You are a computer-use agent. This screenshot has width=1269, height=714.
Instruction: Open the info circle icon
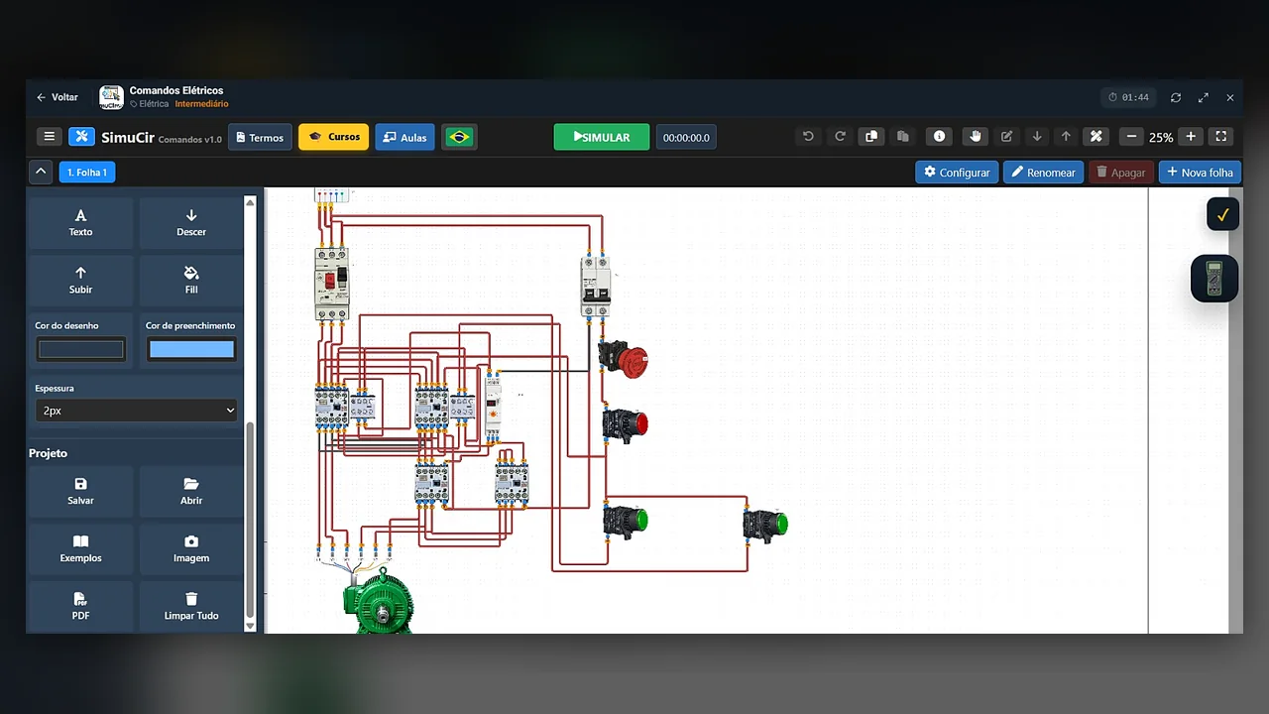(x=939, y=137)
